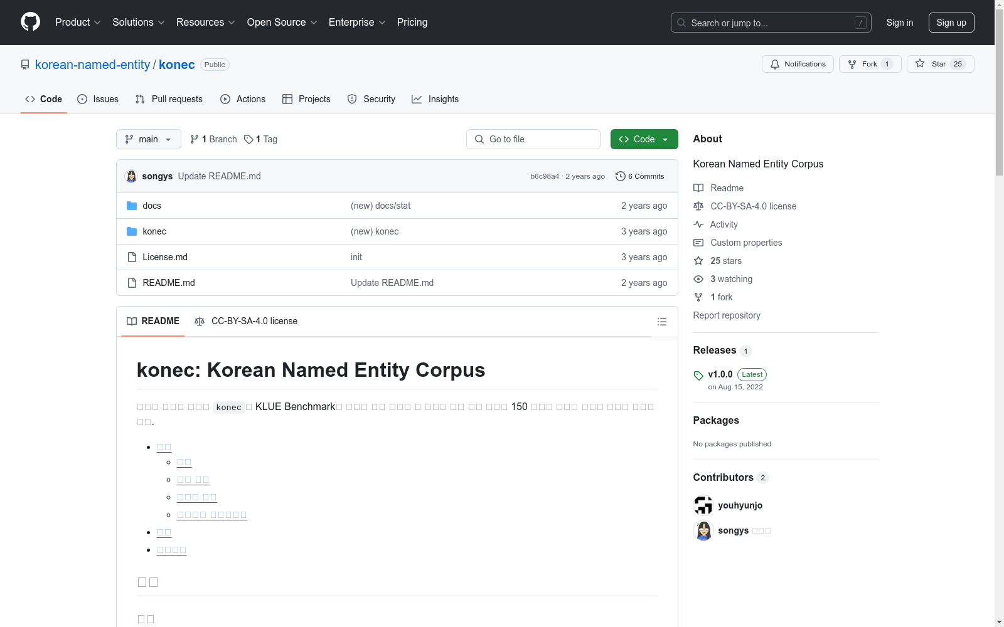Open release v1.0.0
This screenshot has width=1004, height=627.
[x=720, y=374]
